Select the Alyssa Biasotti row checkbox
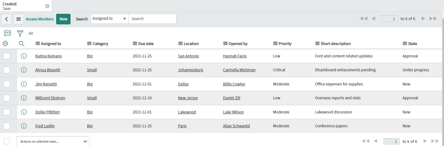The width and height of the screenshot is (444, 146). click(x=7, y=70)
